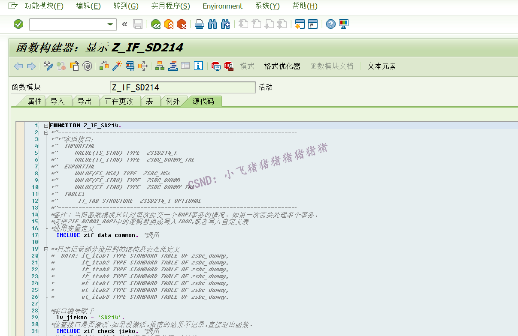Open the Environment menu
Image resolution: width=518 pixels, height=336 pixels.
[x=222, y=6]
